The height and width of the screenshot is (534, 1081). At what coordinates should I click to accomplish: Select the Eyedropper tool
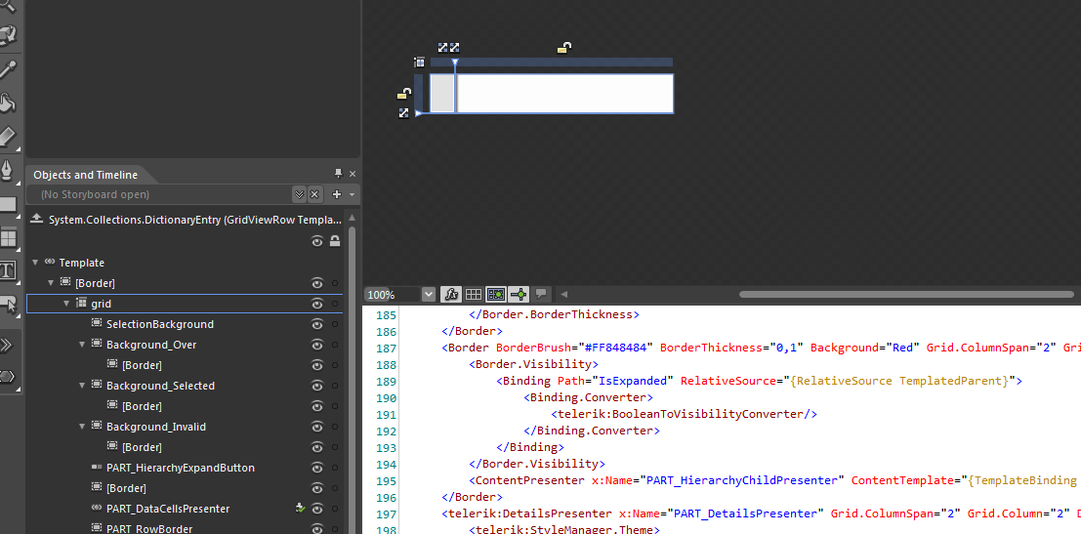point(8,69)
